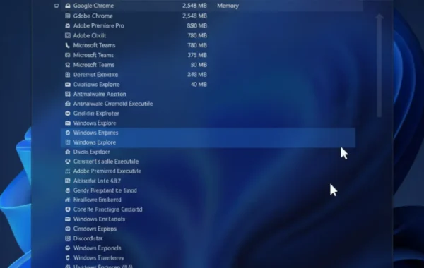
Task: Select the Adobe Premiare Pro icon
Action: pyautogui.click(x=68, y=26)
